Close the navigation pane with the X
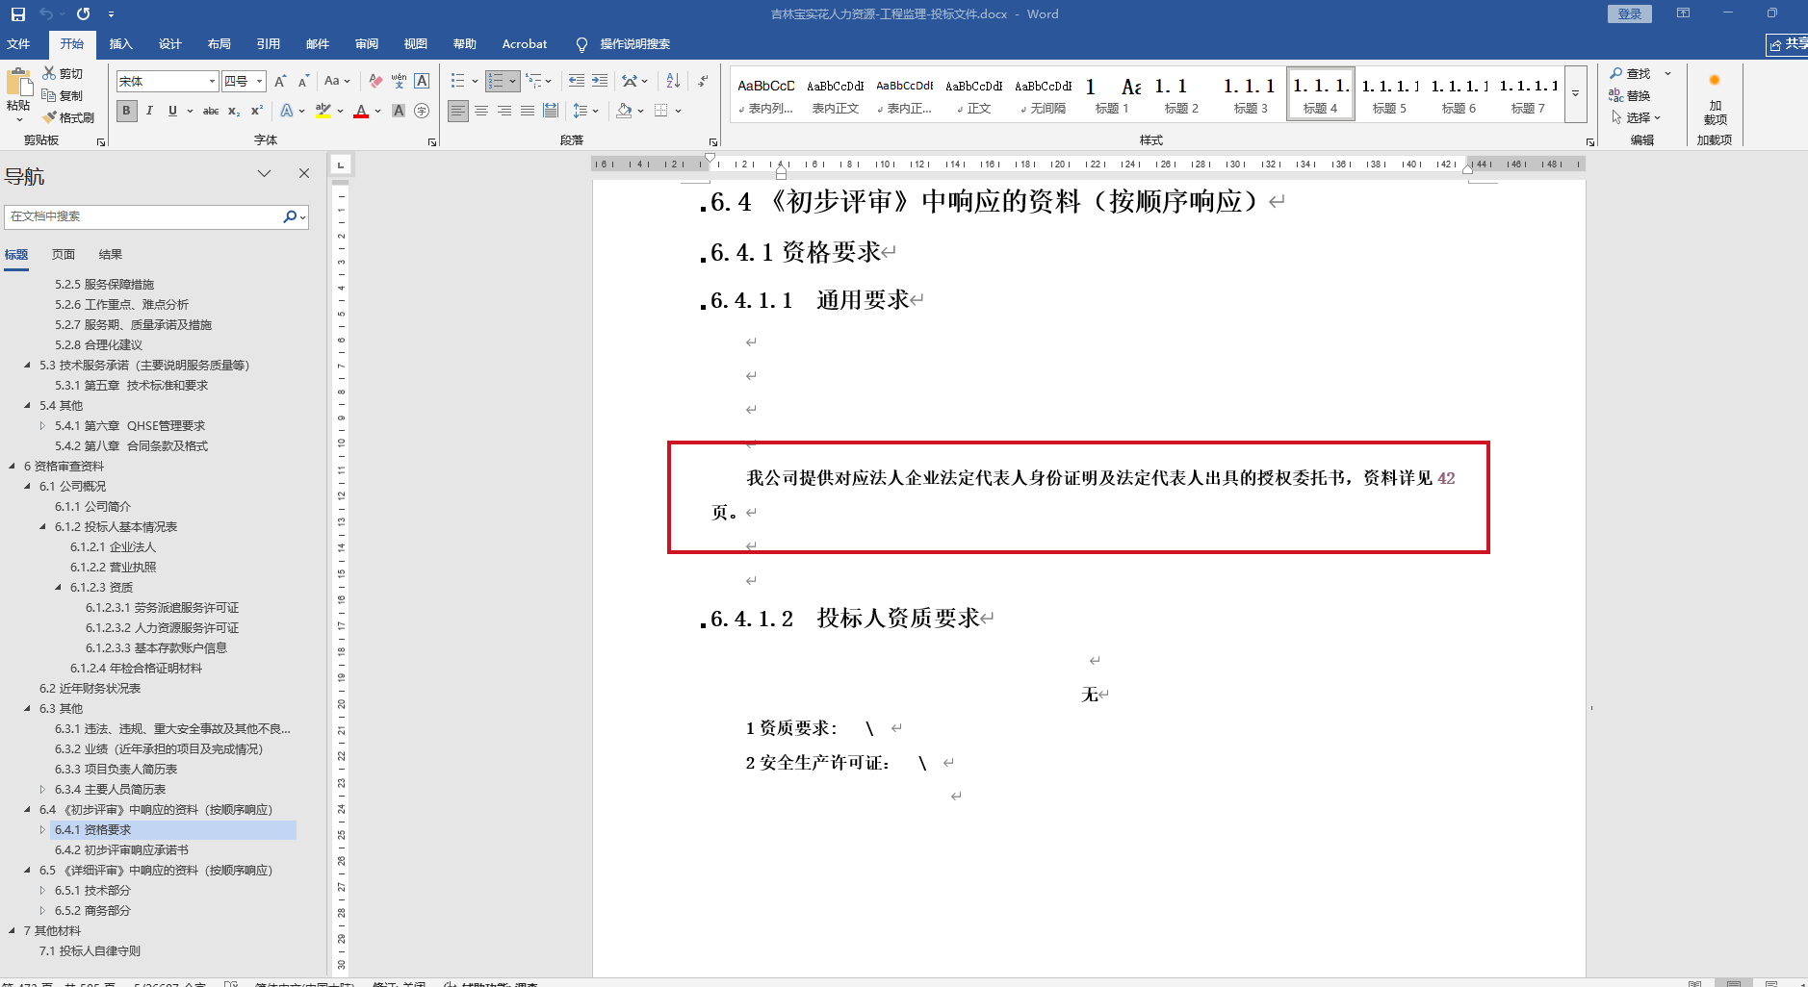Image resolution: width=1808 pixels, height=987 pixels. [x=304, y=173]
